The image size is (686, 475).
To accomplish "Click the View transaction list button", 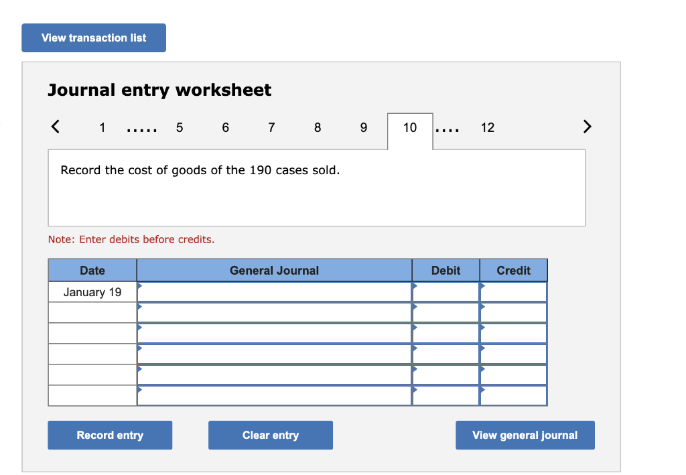I will click(93, 38).
